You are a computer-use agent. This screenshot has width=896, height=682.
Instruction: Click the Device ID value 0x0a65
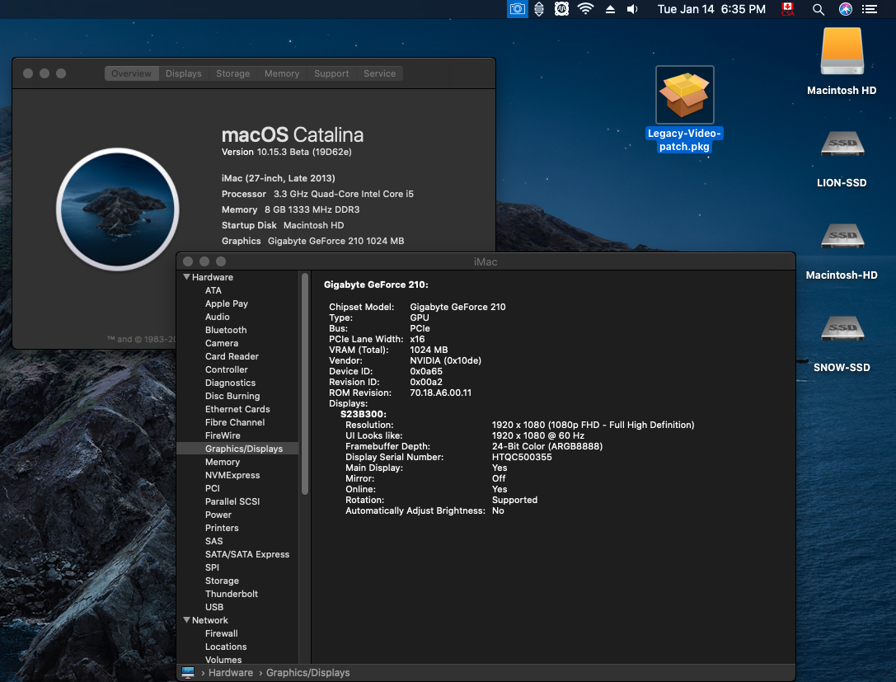426,371
